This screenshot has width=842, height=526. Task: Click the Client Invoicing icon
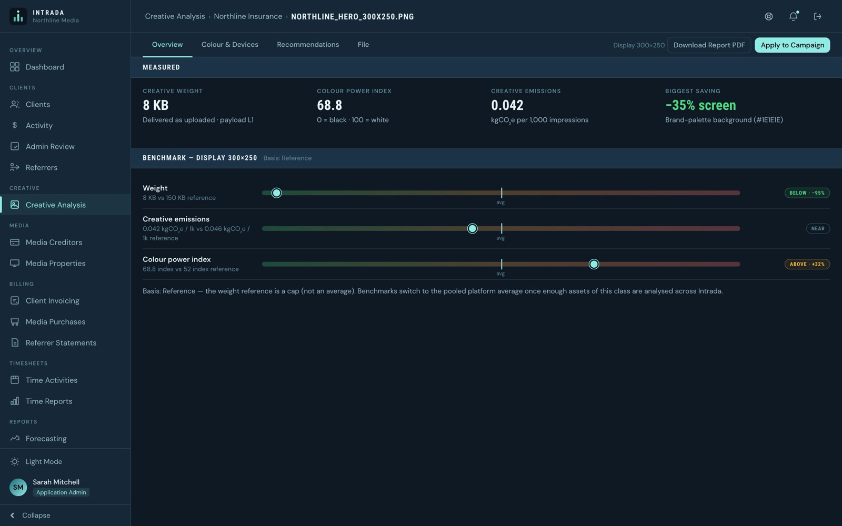tap(15, 300)
